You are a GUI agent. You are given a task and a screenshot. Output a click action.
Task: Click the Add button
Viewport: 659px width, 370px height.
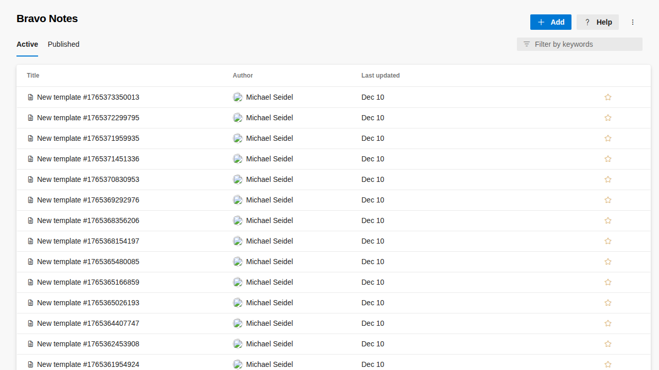(550, 22)
